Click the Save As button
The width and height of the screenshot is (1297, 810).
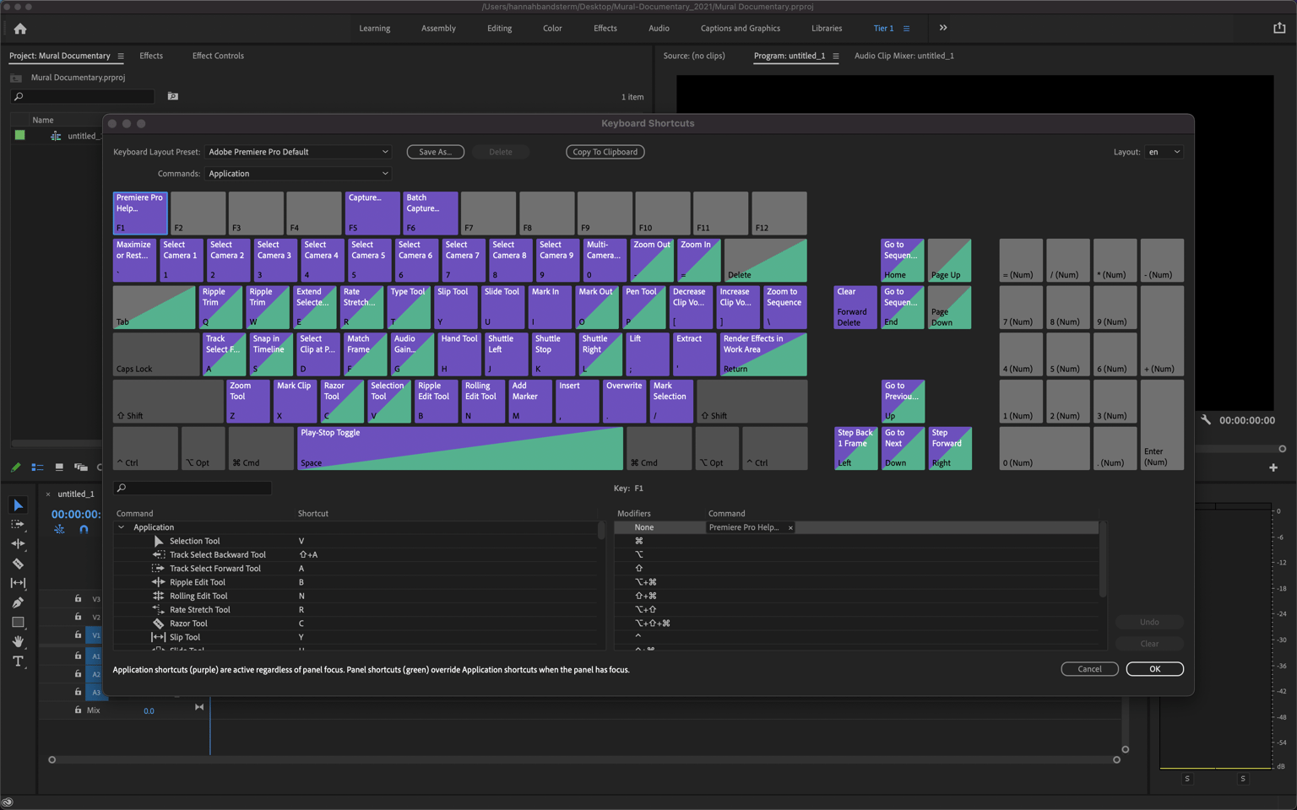[x=436, y=152]
